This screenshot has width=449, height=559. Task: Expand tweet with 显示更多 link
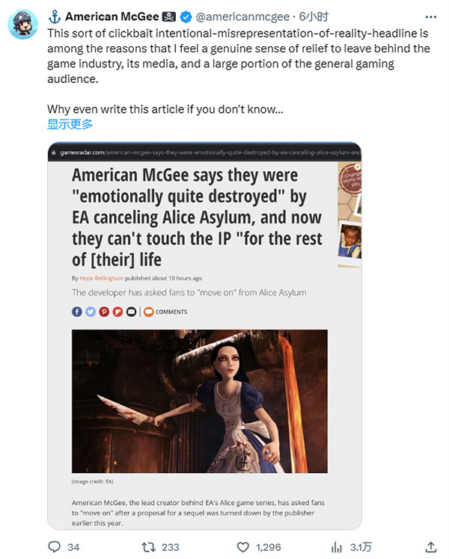[70, 124]
